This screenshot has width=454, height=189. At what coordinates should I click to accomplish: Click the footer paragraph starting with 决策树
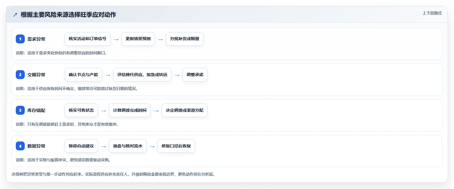[113, 174]
